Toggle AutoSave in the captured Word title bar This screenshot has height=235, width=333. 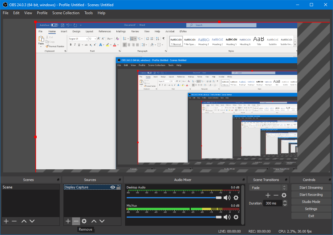pos(55,25)
